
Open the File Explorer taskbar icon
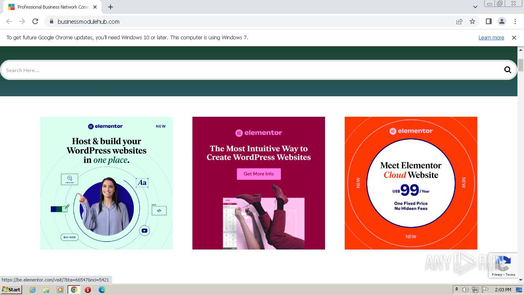[x=46, y=290]
